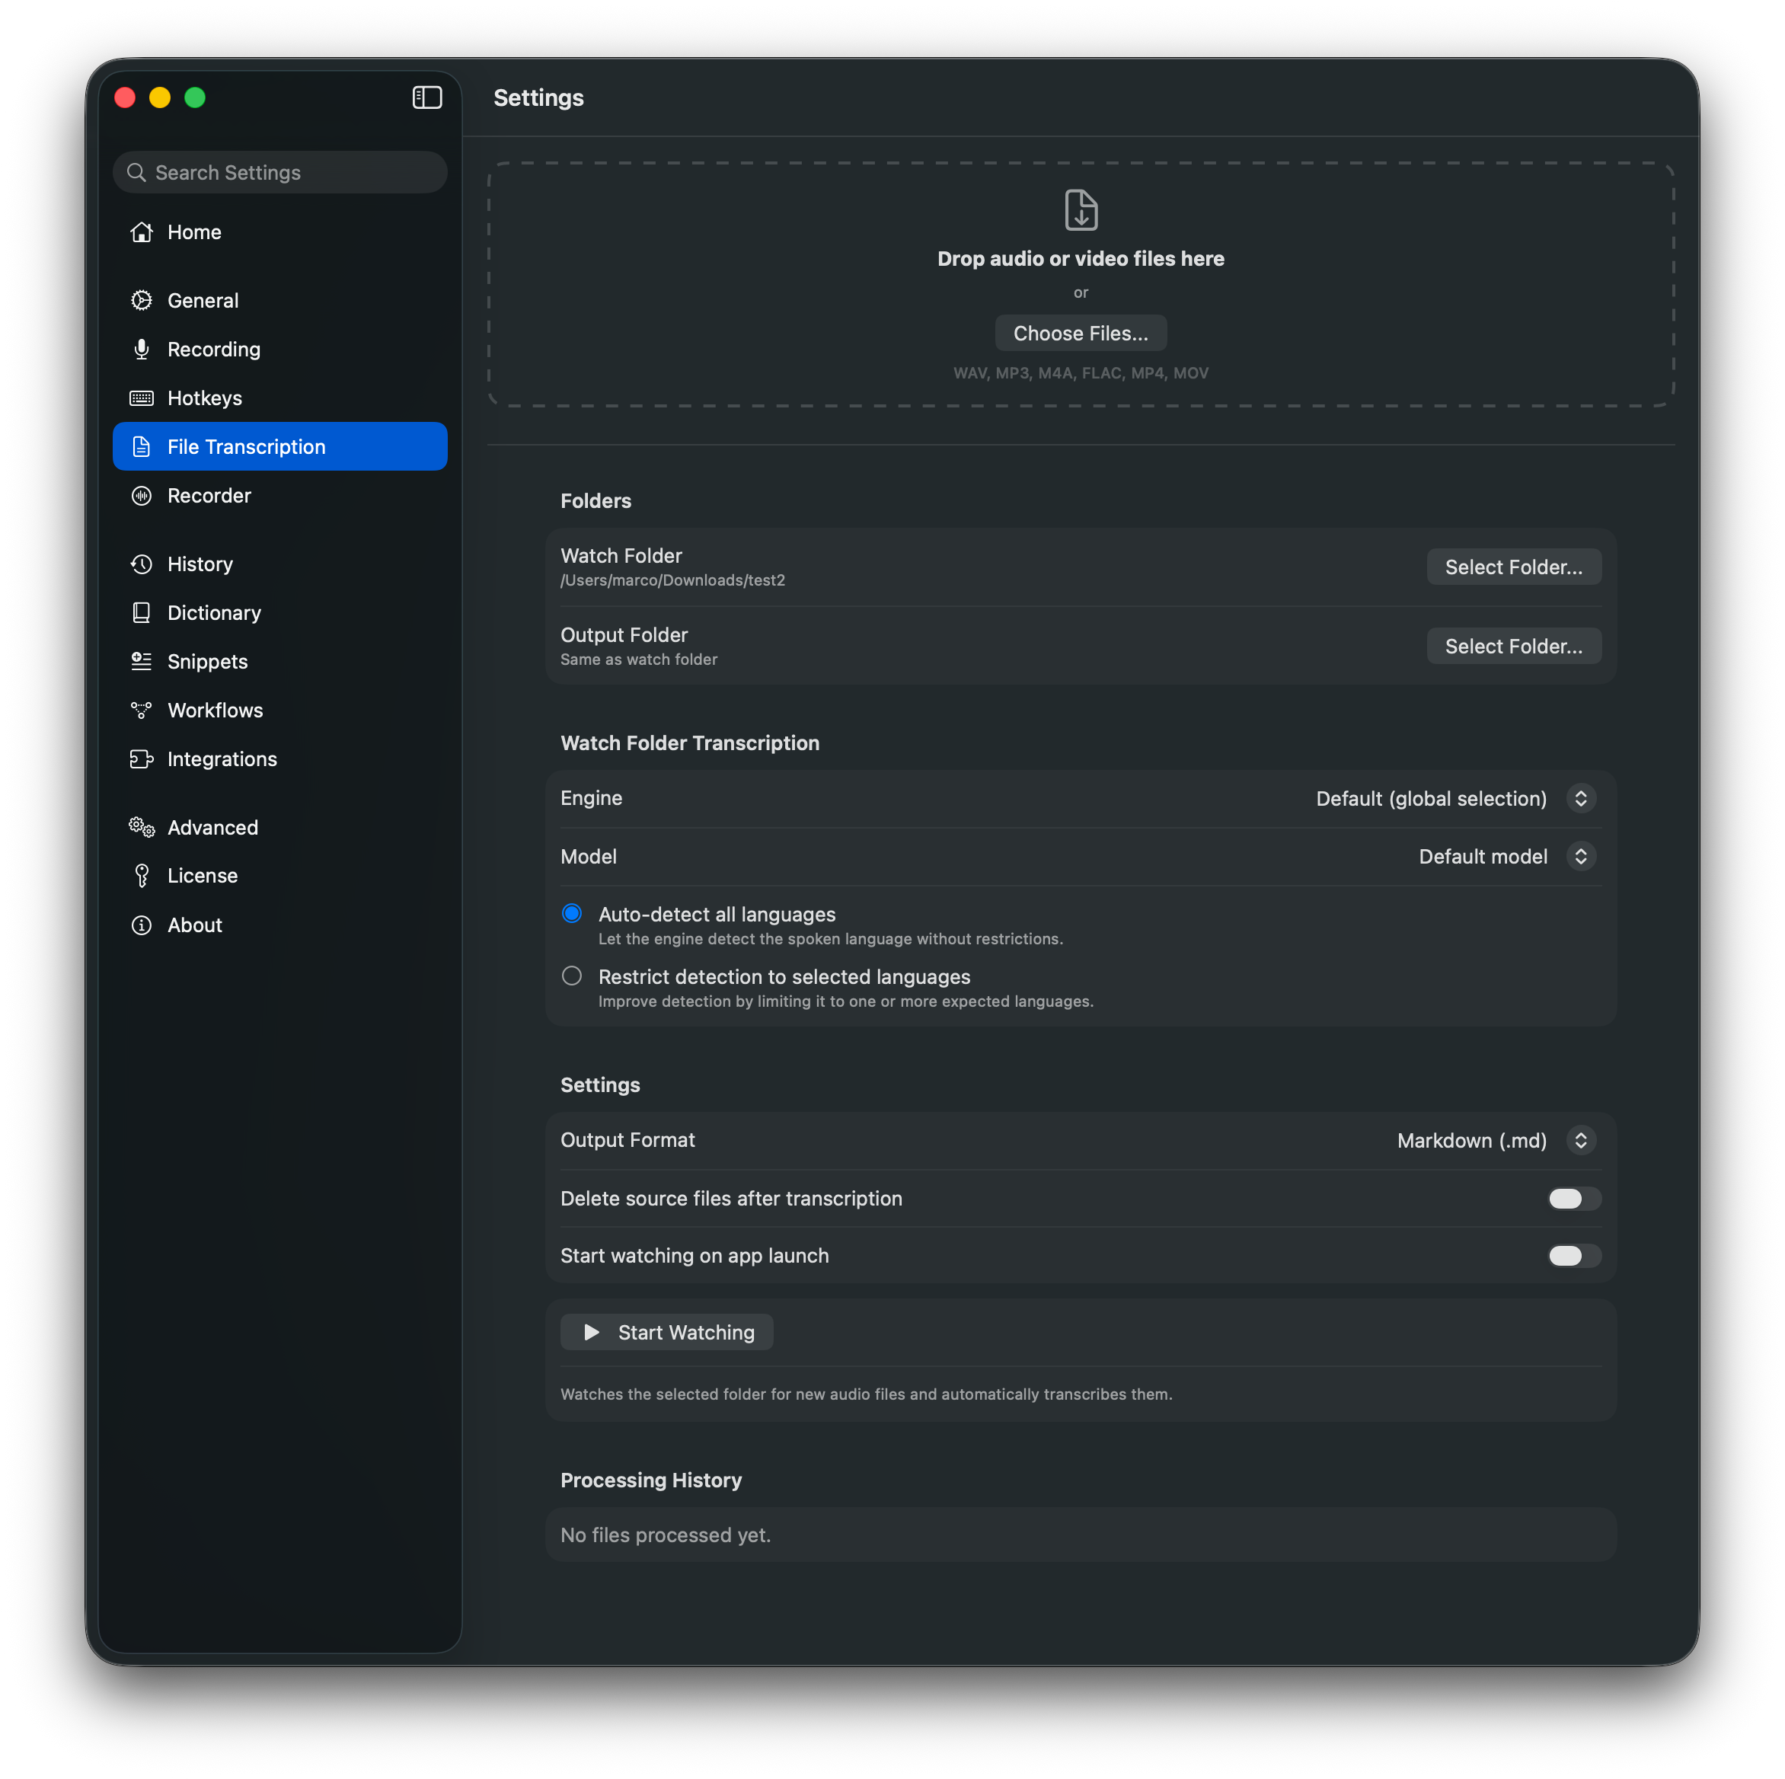The image size is (1785, 1779).
Task: Click 'Same as watch folder' text
Action: pos(640,660)
